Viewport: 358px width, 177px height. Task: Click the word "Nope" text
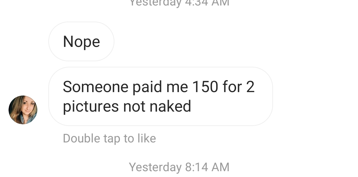click(81, 42)
